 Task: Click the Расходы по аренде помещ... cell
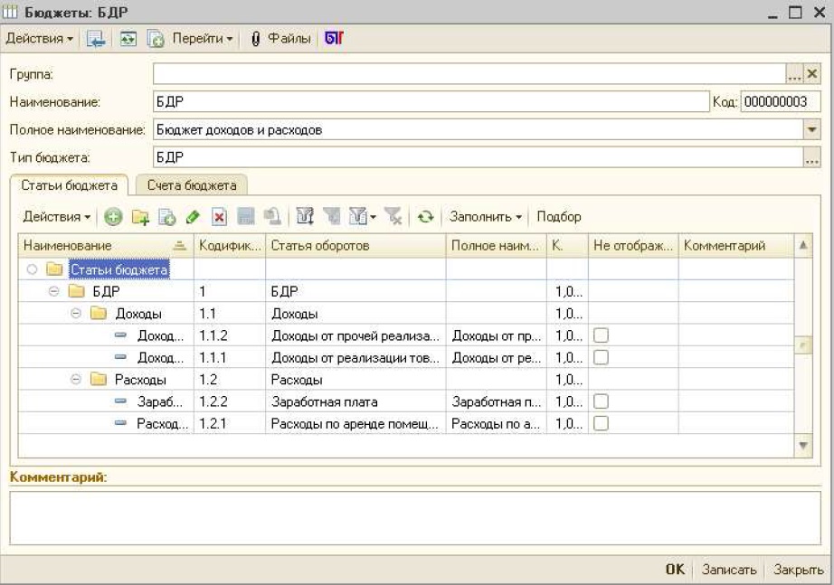[355, 424]
